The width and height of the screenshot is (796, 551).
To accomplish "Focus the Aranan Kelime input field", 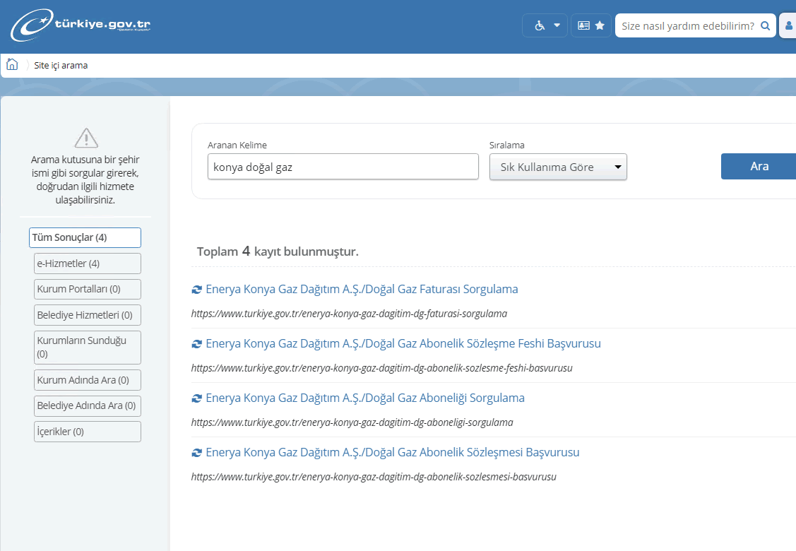I will pyautogui.click(x=343, y=167).
